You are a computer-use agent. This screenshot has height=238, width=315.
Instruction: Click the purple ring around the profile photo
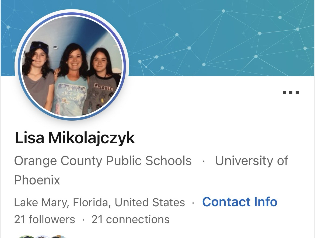click(72, 14)
